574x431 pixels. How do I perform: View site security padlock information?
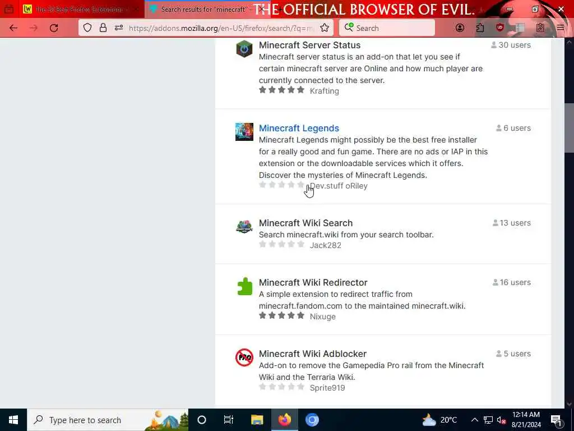[103, 28]
